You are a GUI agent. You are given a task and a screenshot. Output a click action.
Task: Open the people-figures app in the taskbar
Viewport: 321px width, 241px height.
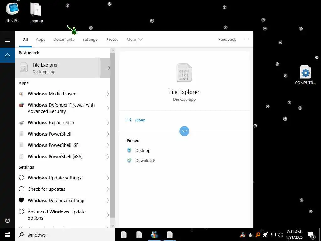click(x=155, y=235)
